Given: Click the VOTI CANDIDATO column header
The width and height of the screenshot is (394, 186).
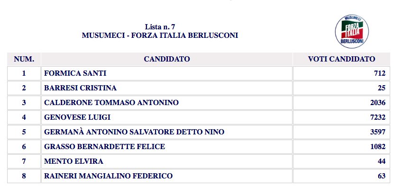Looking at the screenshot, I should pos(341,59).
